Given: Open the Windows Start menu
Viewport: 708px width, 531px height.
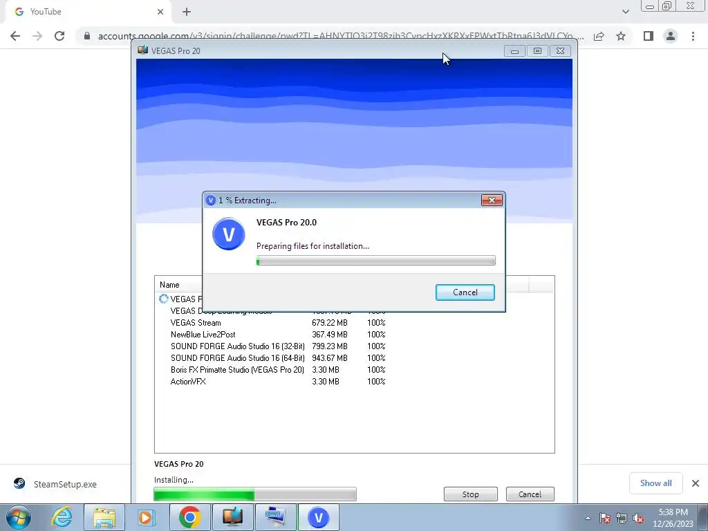Looking at the screenshot, I should (19, 517).
